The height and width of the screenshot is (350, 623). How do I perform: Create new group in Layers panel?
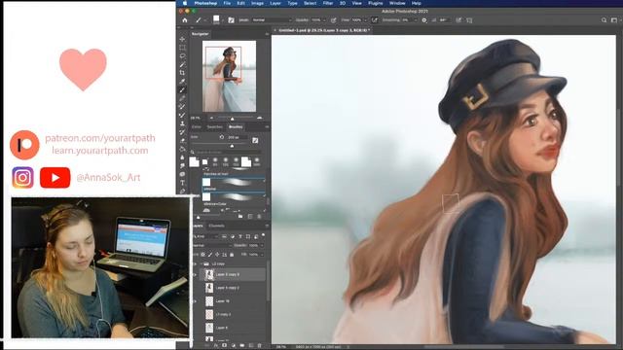[242, 346]
